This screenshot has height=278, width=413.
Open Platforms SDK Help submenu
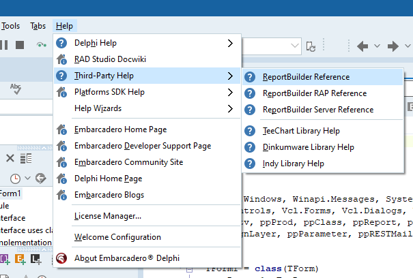pos(147,92)
